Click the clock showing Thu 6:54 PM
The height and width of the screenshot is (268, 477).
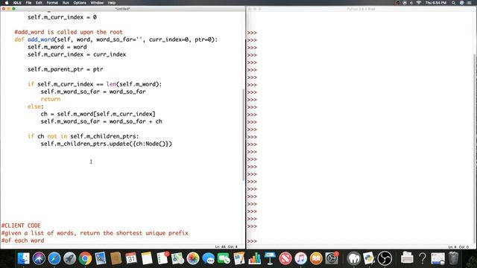coord(436,3)
